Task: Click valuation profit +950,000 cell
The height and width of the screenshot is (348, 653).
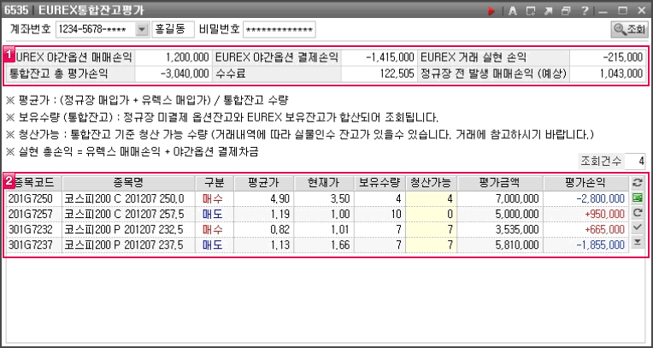Action: [x=586, y=215]
